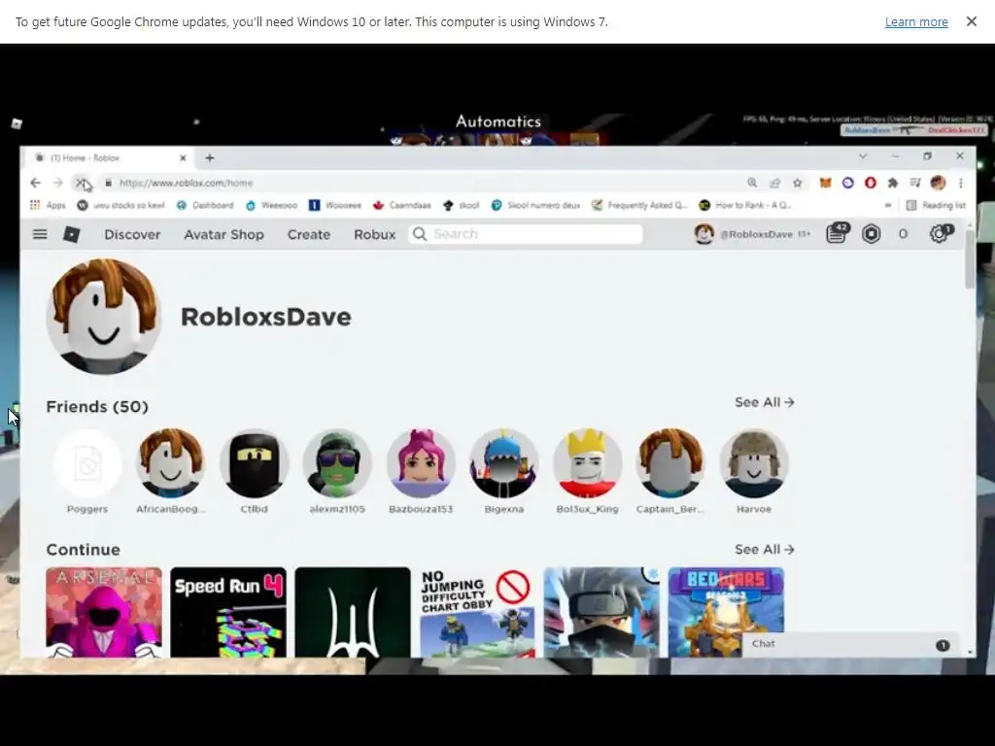The width and height of the screenshot is (995, 746).
Task: Open the Speed Run 4 game thumbnail
Action: 228,612
